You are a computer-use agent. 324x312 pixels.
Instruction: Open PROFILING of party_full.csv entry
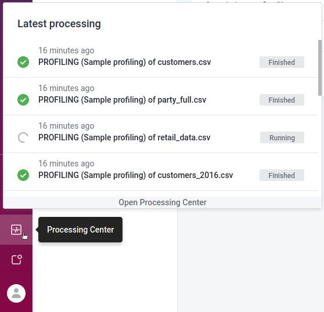[122, 100]
